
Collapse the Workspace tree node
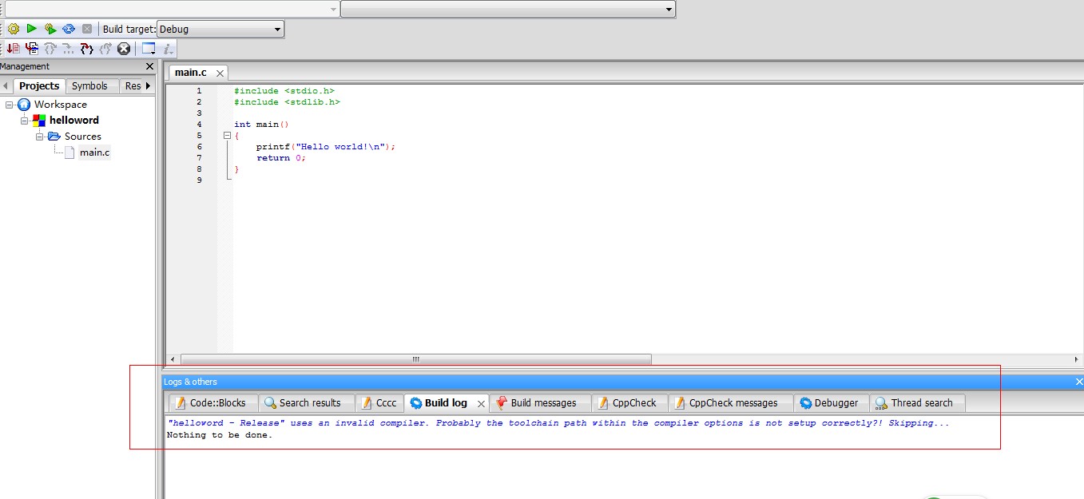[x=9, y=105]
